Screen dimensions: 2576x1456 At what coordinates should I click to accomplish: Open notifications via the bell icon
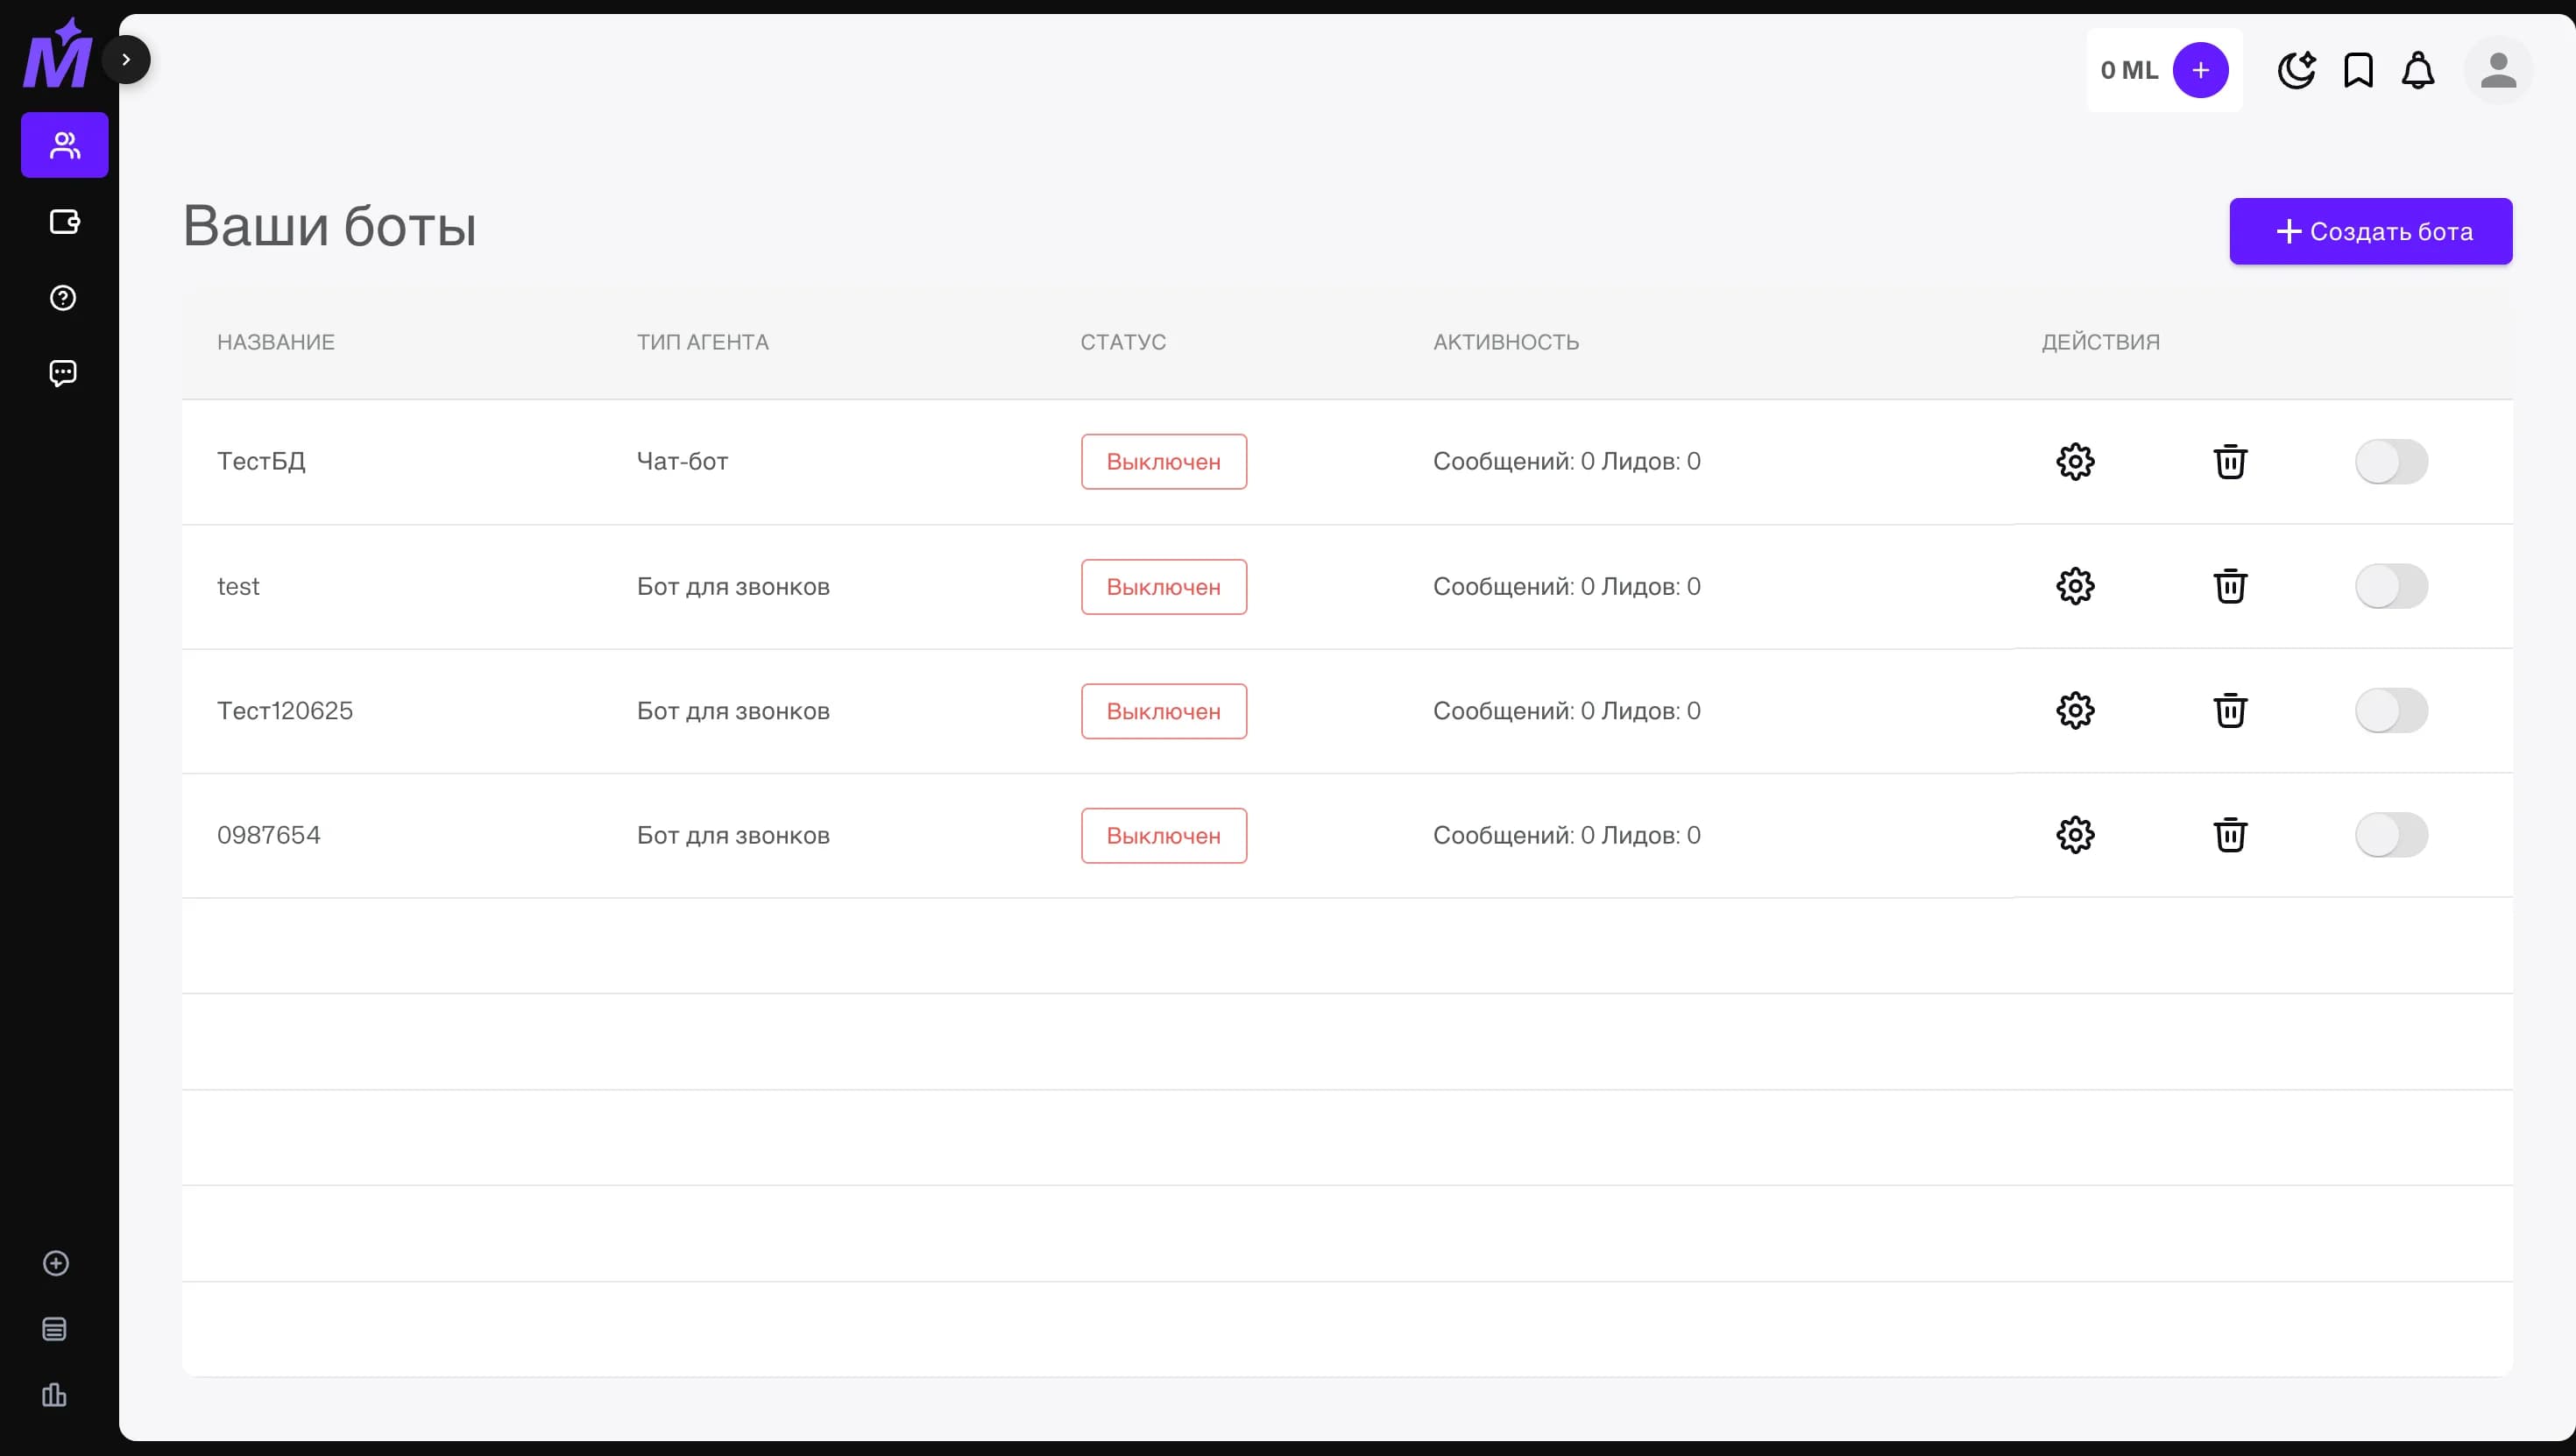pos(2418,69)
